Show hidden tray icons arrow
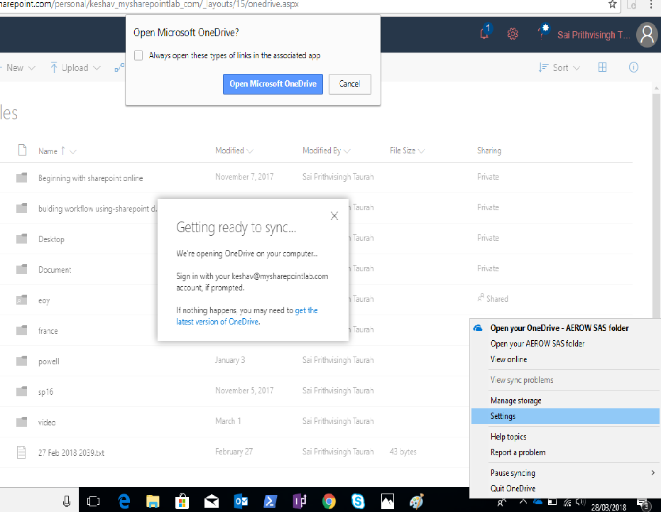 [523, 501]
